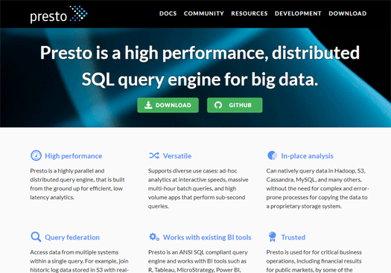Open the DOCS menu item
The height and width of the screenshot is (273, 391).
(168, 13)
